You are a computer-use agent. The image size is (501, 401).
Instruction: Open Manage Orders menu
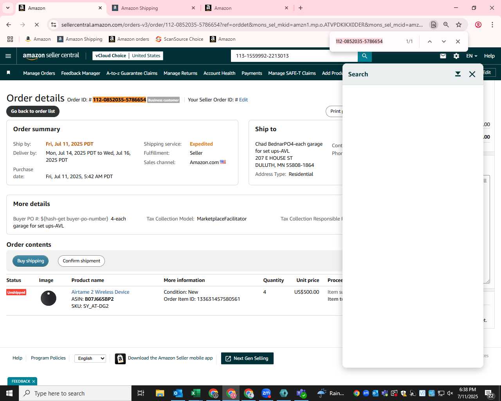(39, 73)
